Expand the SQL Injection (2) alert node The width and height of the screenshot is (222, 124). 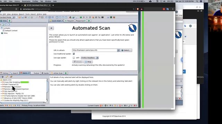coord(1,91)
